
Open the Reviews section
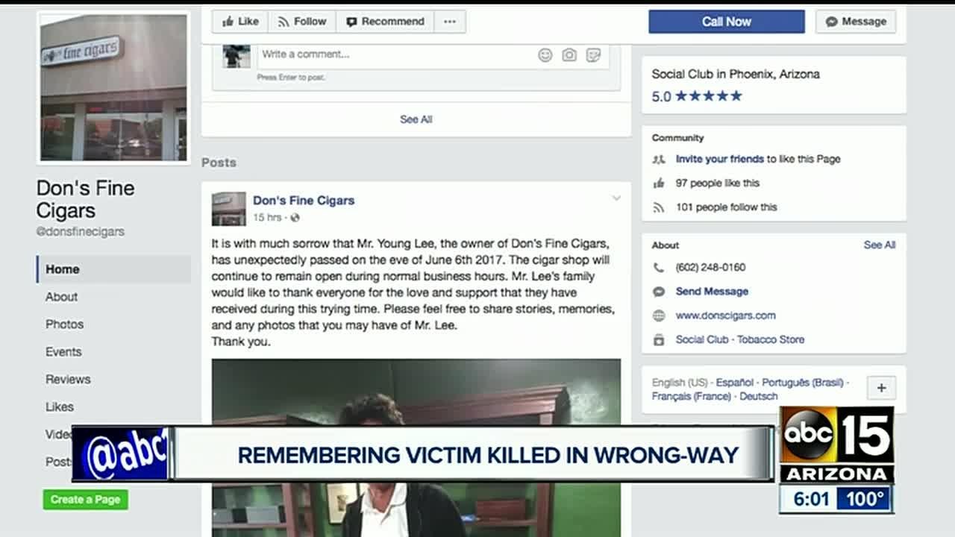point(68,380)
